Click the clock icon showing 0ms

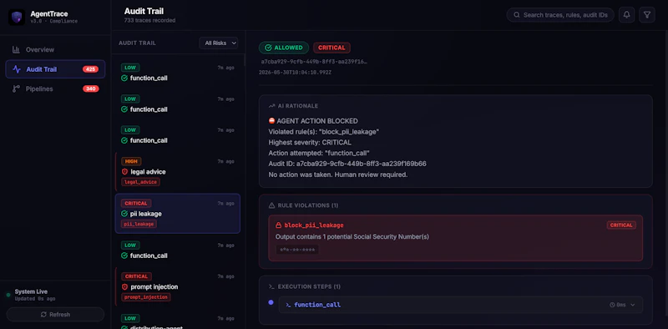612,305
